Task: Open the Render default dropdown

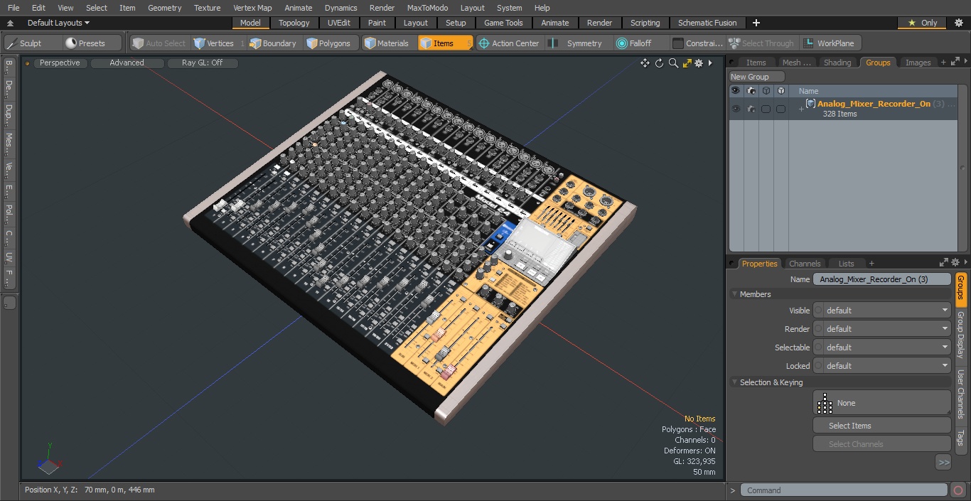Action: click(882, 329)
